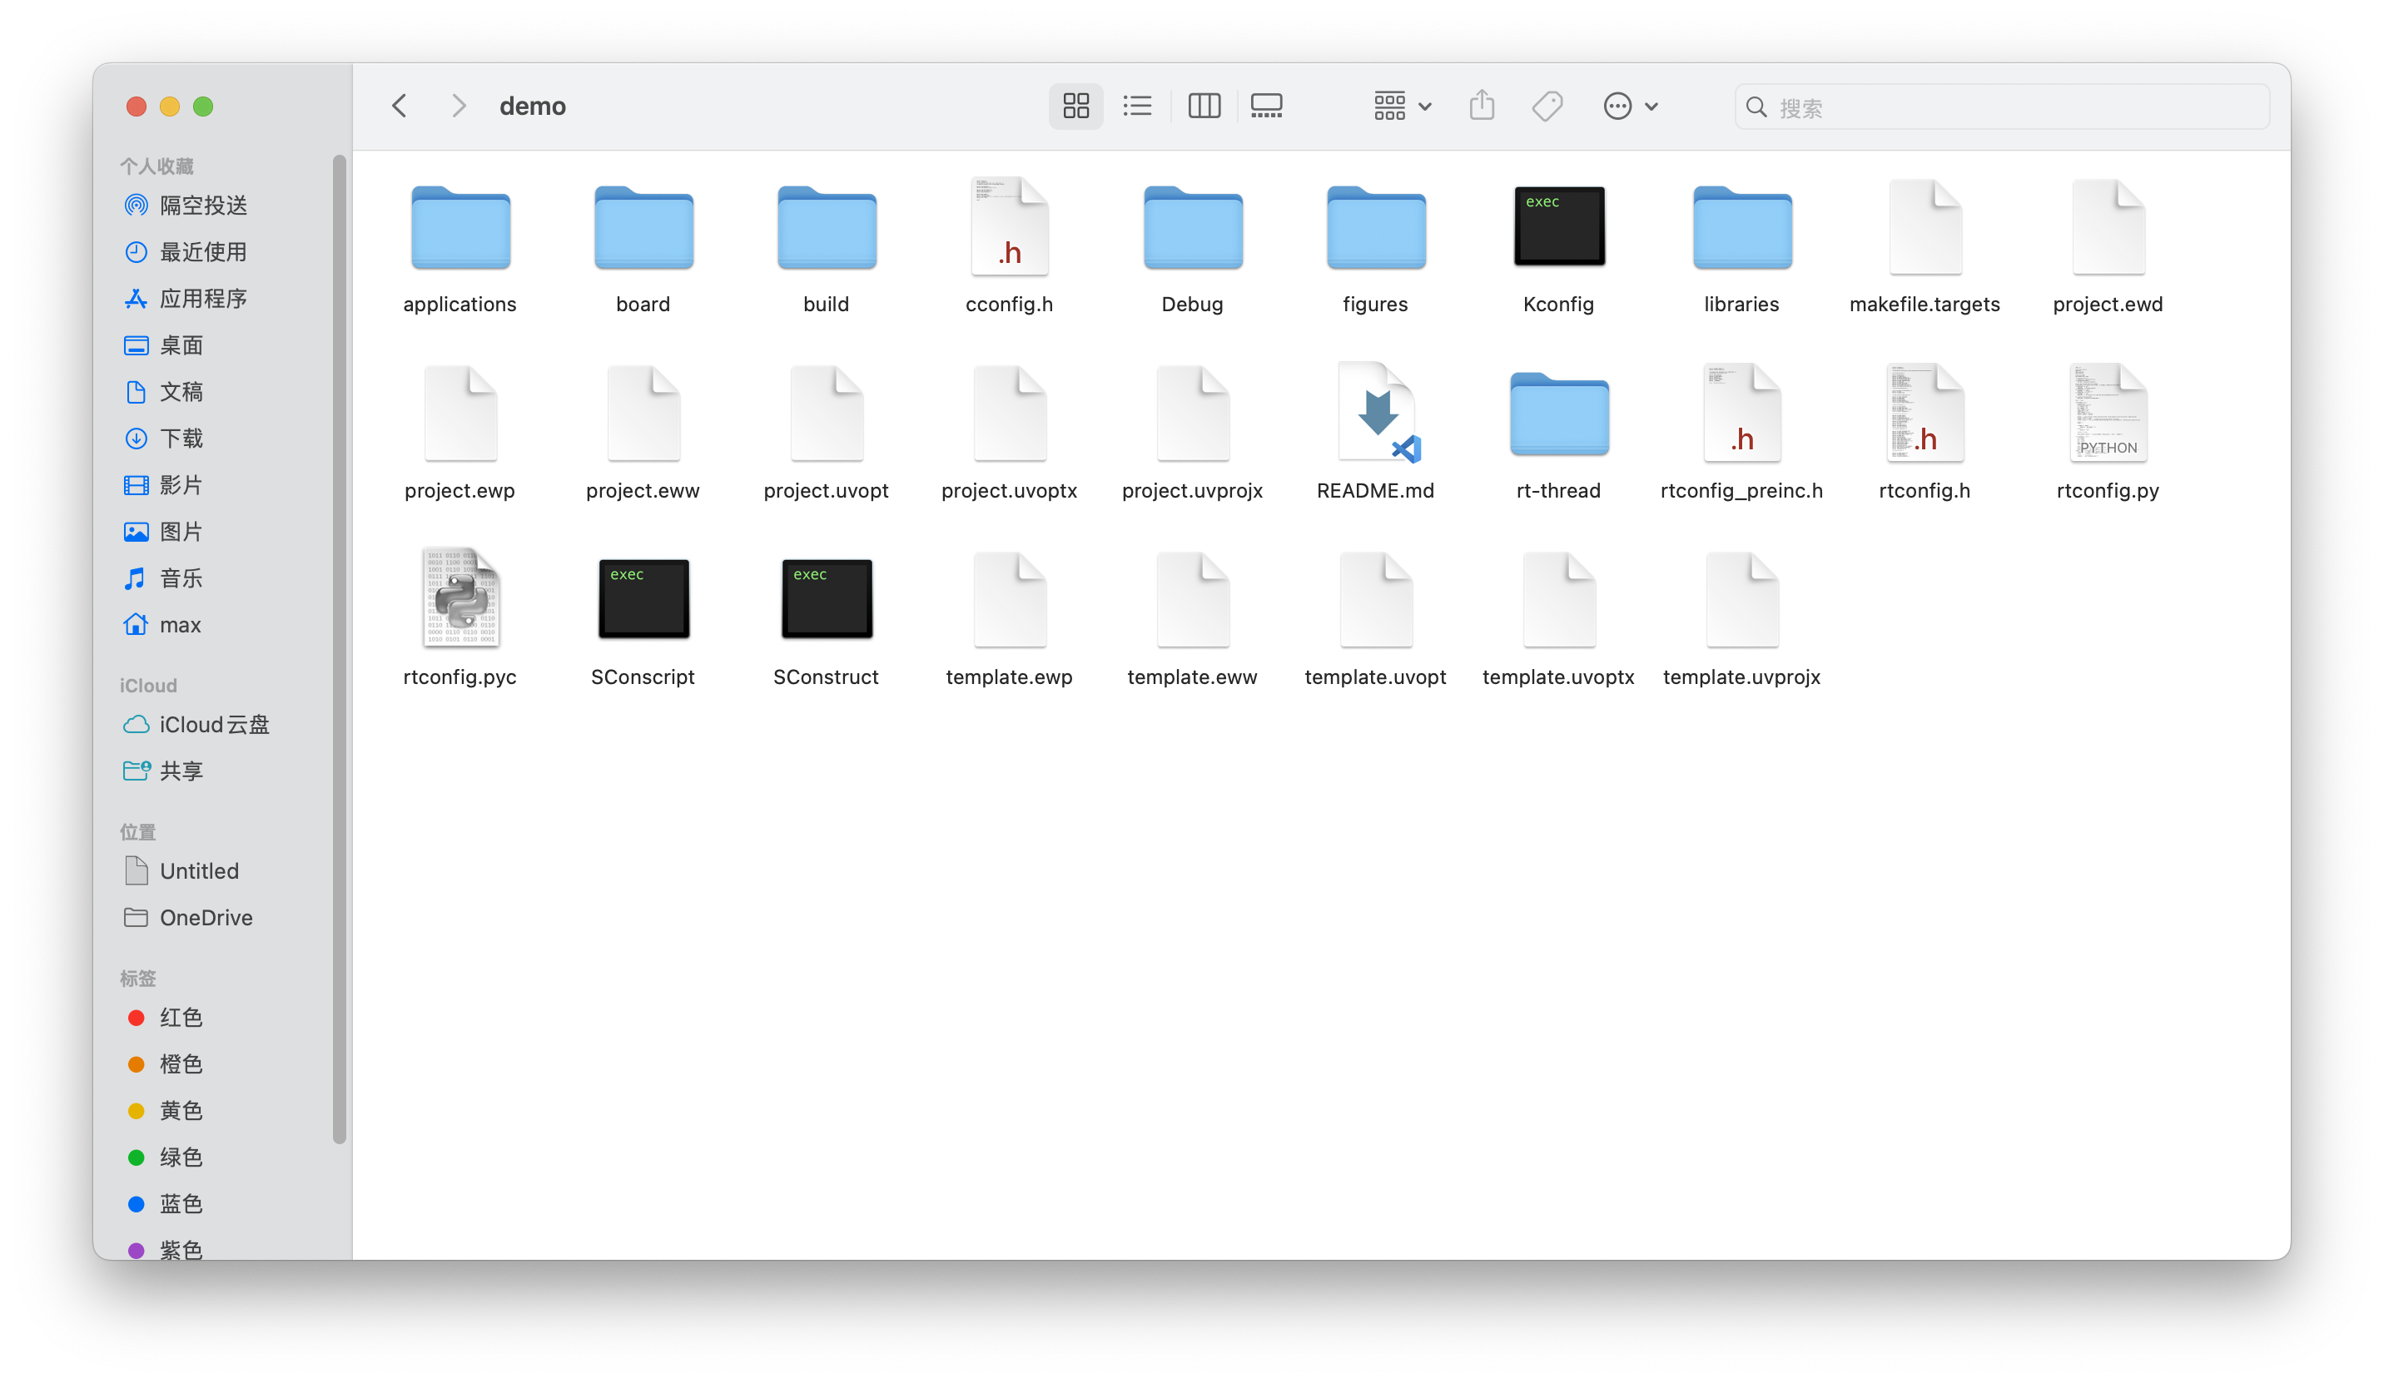Switch to column view mode
Image resolution: width=2384 pixels, height=1383 pixels.
pos(1204,106)
